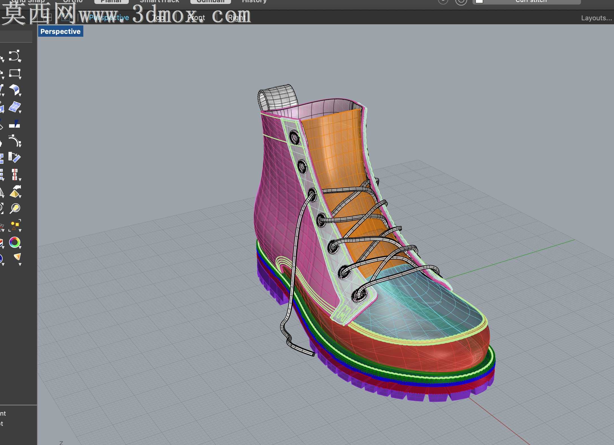Select the orange cone render tool
Viewport: 614px width, 445px height.
tap(17, 256)
